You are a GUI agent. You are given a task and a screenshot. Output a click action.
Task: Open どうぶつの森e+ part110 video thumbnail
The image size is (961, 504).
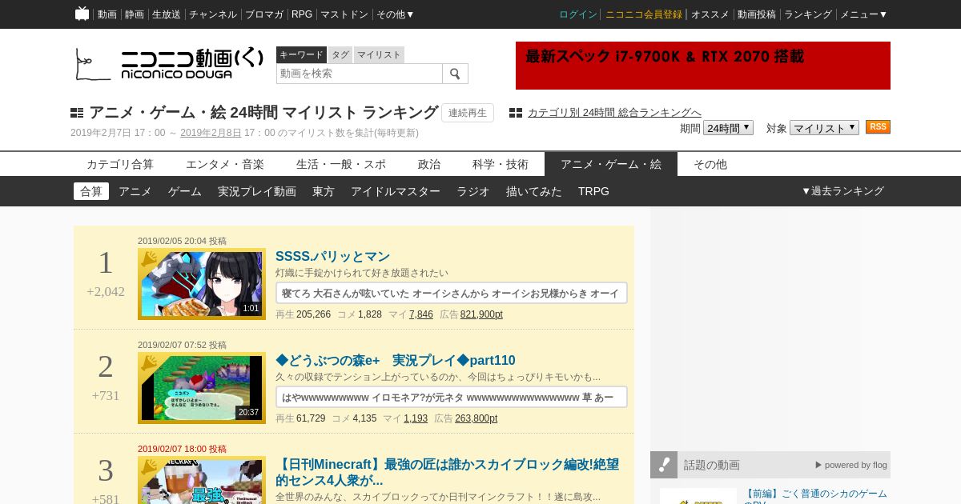(x=202, y=388)
